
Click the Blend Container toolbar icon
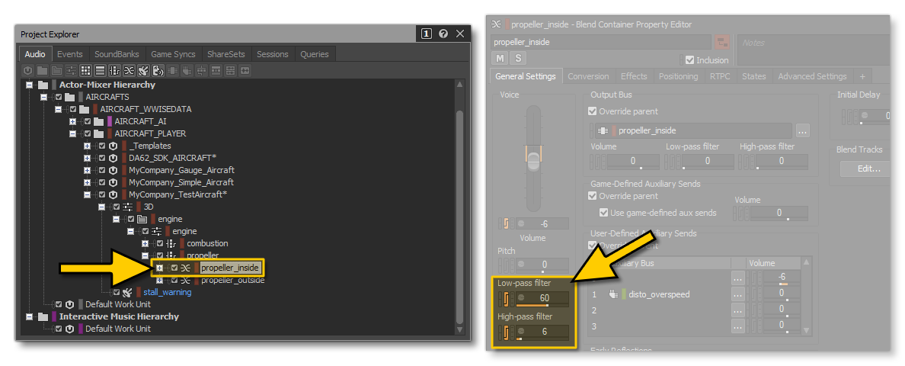click(x=129, y=70)
